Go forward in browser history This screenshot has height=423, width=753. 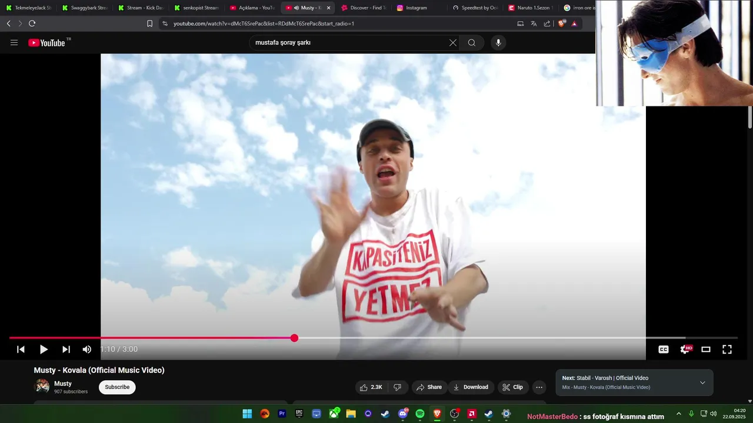point(20,23)
